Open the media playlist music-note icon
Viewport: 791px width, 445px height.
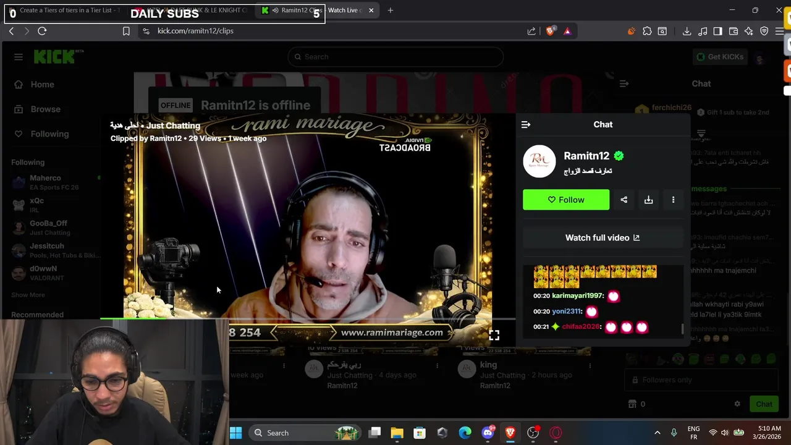(x=703, y=31)
